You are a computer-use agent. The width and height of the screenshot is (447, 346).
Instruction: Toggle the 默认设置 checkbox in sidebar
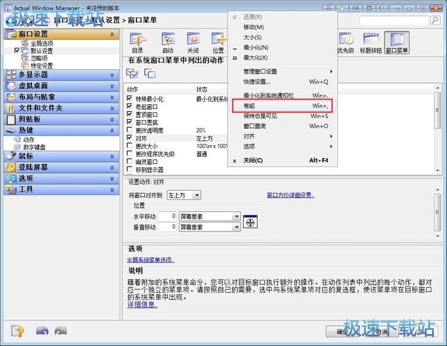click(x=17, y=51)
